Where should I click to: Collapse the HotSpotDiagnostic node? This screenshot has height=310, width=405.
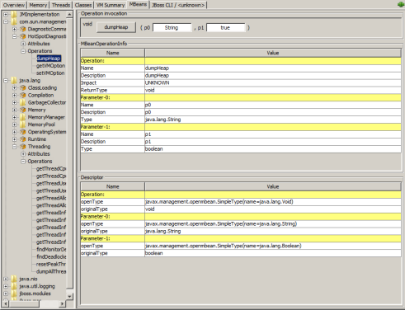pyautogui.click(x=14, y=36)
